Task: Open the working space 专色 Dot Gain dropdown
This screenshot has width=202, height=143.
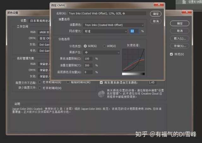Action: point(44,51)
